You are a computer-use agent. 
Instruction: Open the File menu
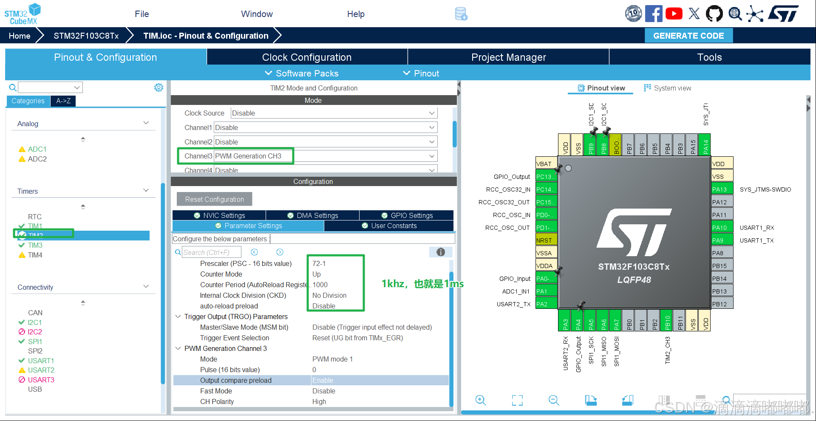tap(142, 14)
